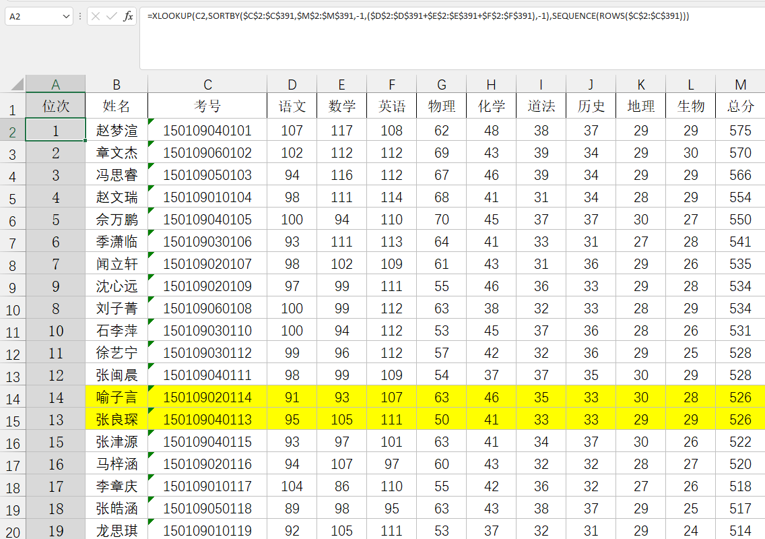The image size is (765, 539).
Task: Select column D header
Action: tap(292, 84)
